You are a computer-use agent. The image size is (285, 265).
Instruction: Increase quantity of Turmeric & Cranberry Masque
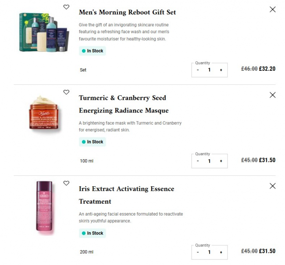(x=221, y=161)
